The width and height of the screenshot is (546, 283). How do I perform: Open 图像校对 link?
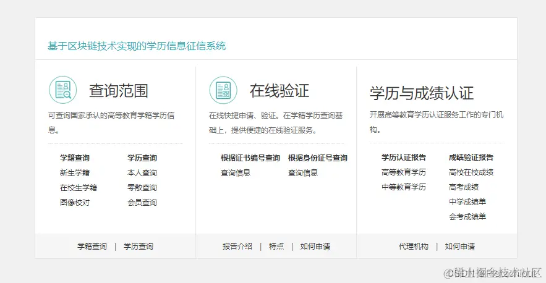(x=75, y=202)
